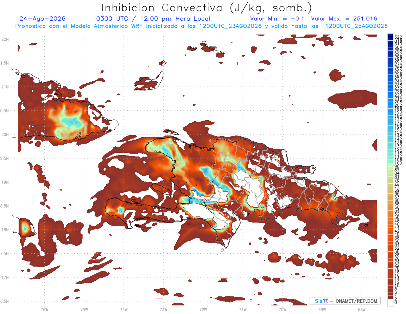The width and height of the screenshot is (406, 314).
Task: Click the 'Valor Min. = -0.1' readout
Action: (277, 19)
